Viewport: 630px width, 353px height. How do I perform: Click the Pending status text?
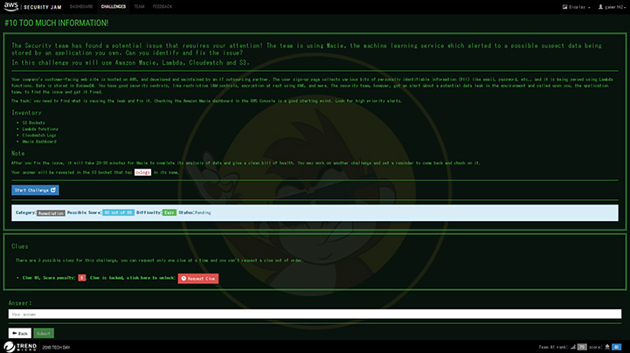coord(203,212)
